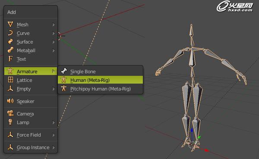This screenshot has width=259, height=159.
Task: Expand the Surface submenu arrow
Action: point(54,42)
